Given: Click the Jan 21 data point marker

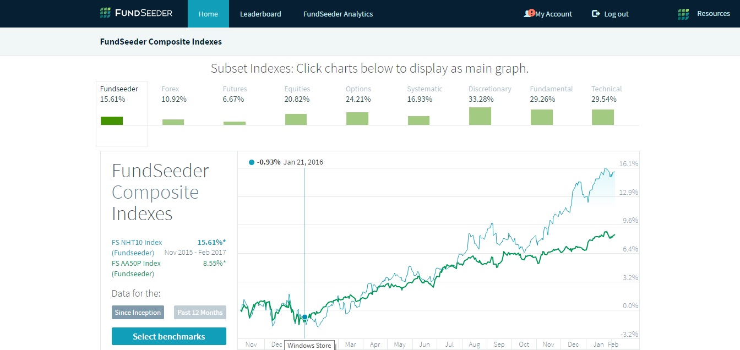Looking at the screenshot, I should click(x=304, y=317).
